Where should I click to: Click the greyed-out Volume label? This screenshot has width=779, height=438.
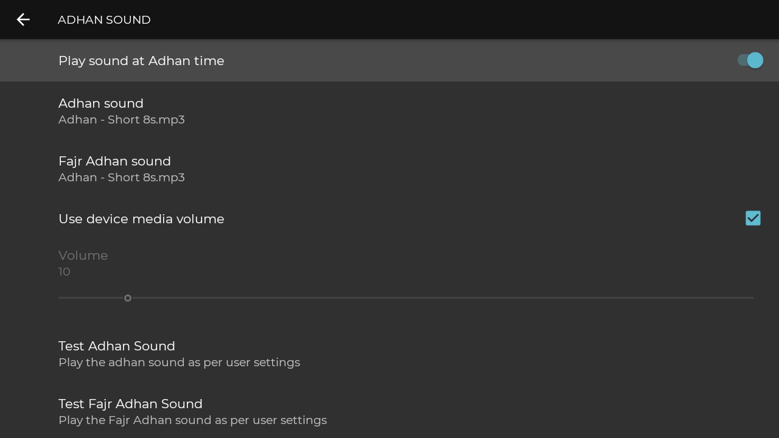83,255
